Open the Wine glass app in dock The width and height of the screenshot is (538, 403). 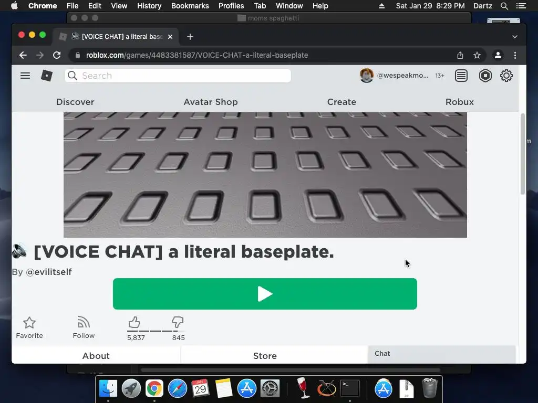point(303,388)
